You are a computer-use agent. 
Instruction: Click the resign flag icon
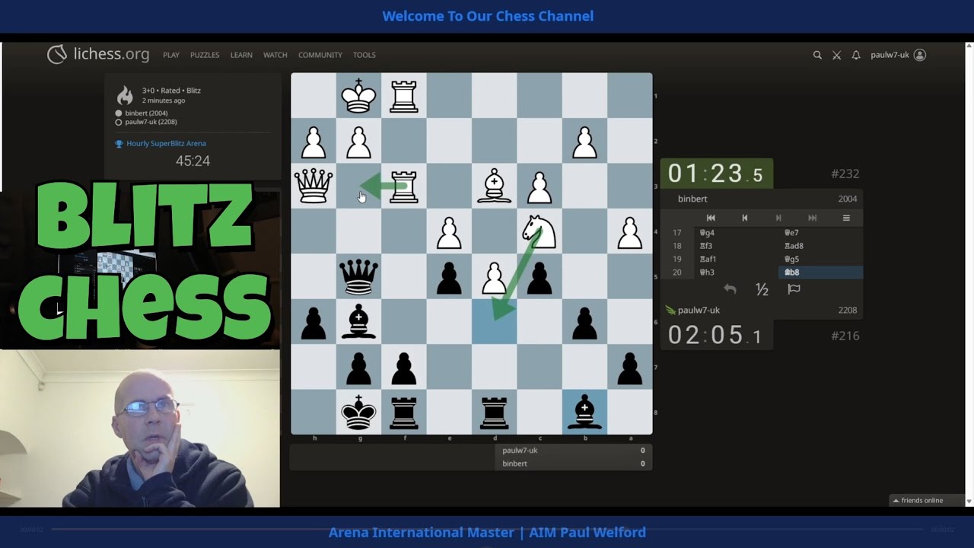coord(794,289)
